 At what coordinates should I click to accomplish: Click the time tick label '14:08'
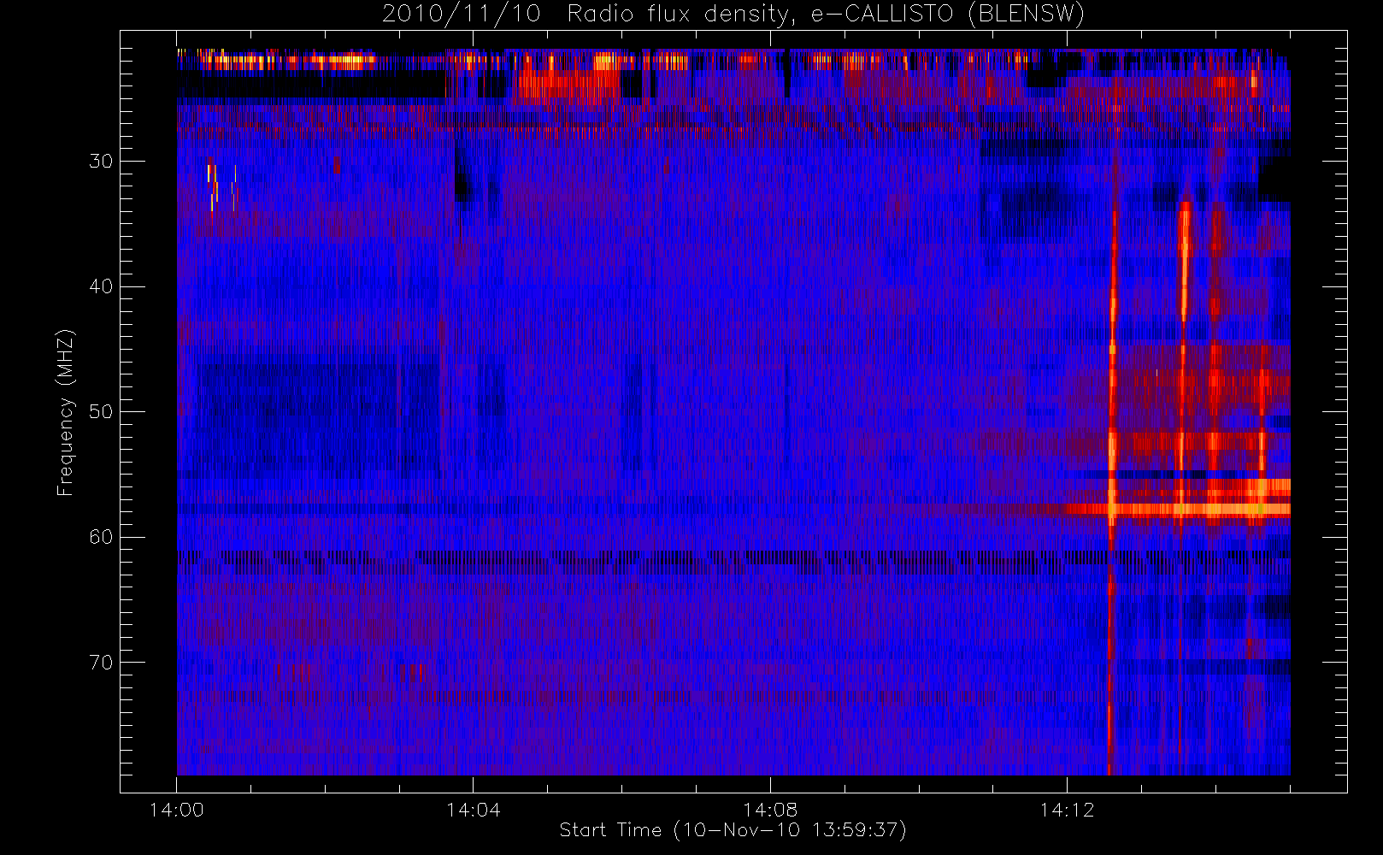(770, 810)
